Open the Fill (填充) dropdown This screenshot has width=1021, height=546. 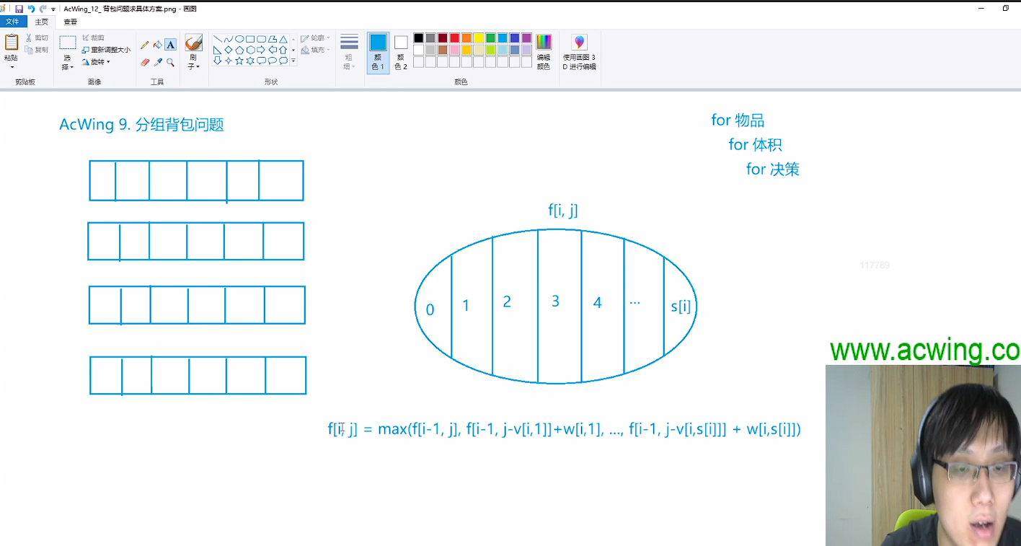(x=316, y=50)
